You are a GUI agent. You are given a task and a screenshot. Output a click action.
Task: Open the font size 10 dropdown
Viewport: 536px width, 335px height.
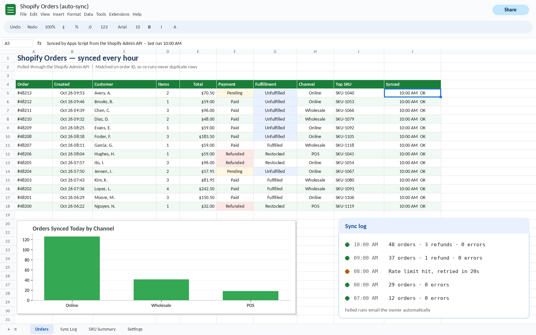138,27
